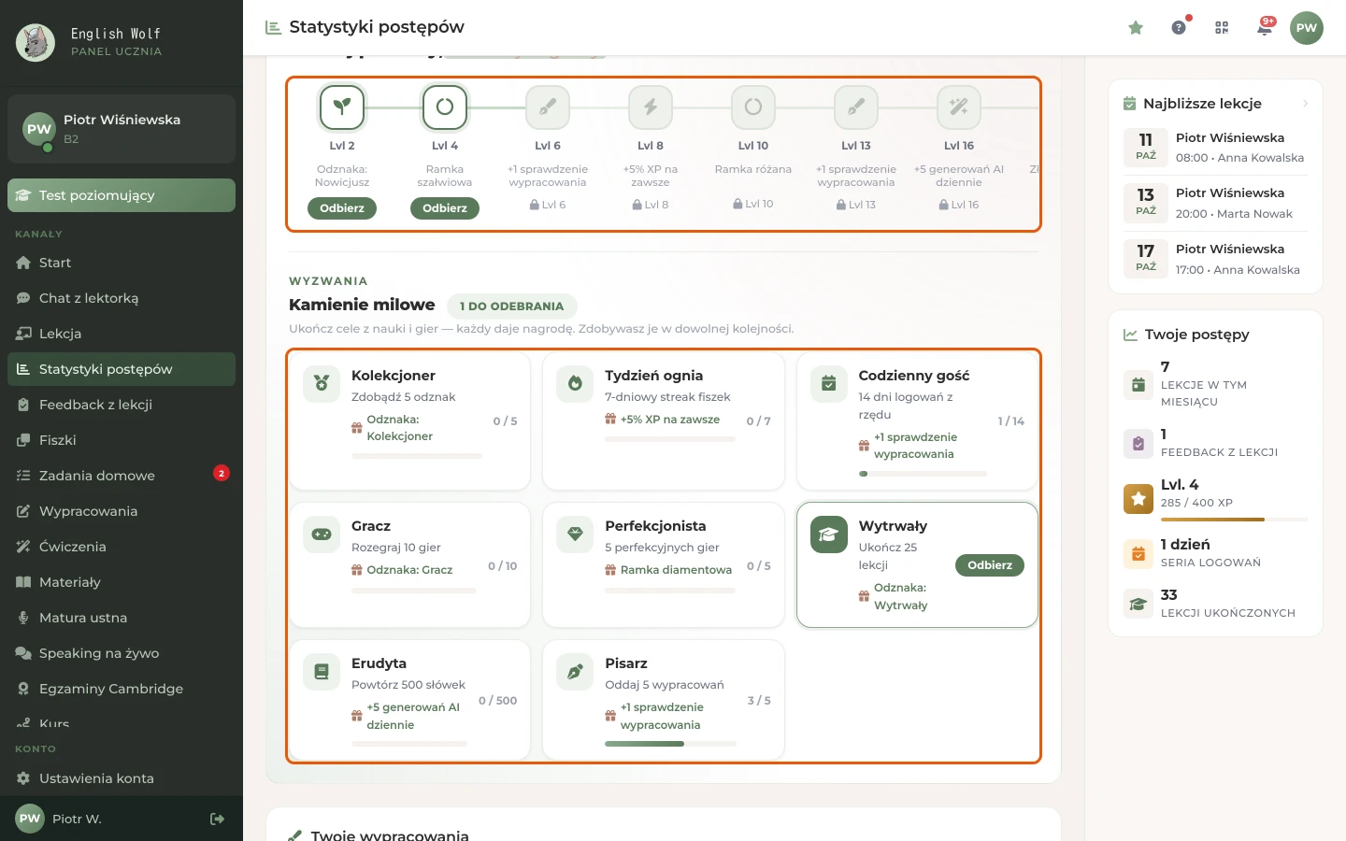Select the locked Lvl 10 frame icon

tap(753, 107)
